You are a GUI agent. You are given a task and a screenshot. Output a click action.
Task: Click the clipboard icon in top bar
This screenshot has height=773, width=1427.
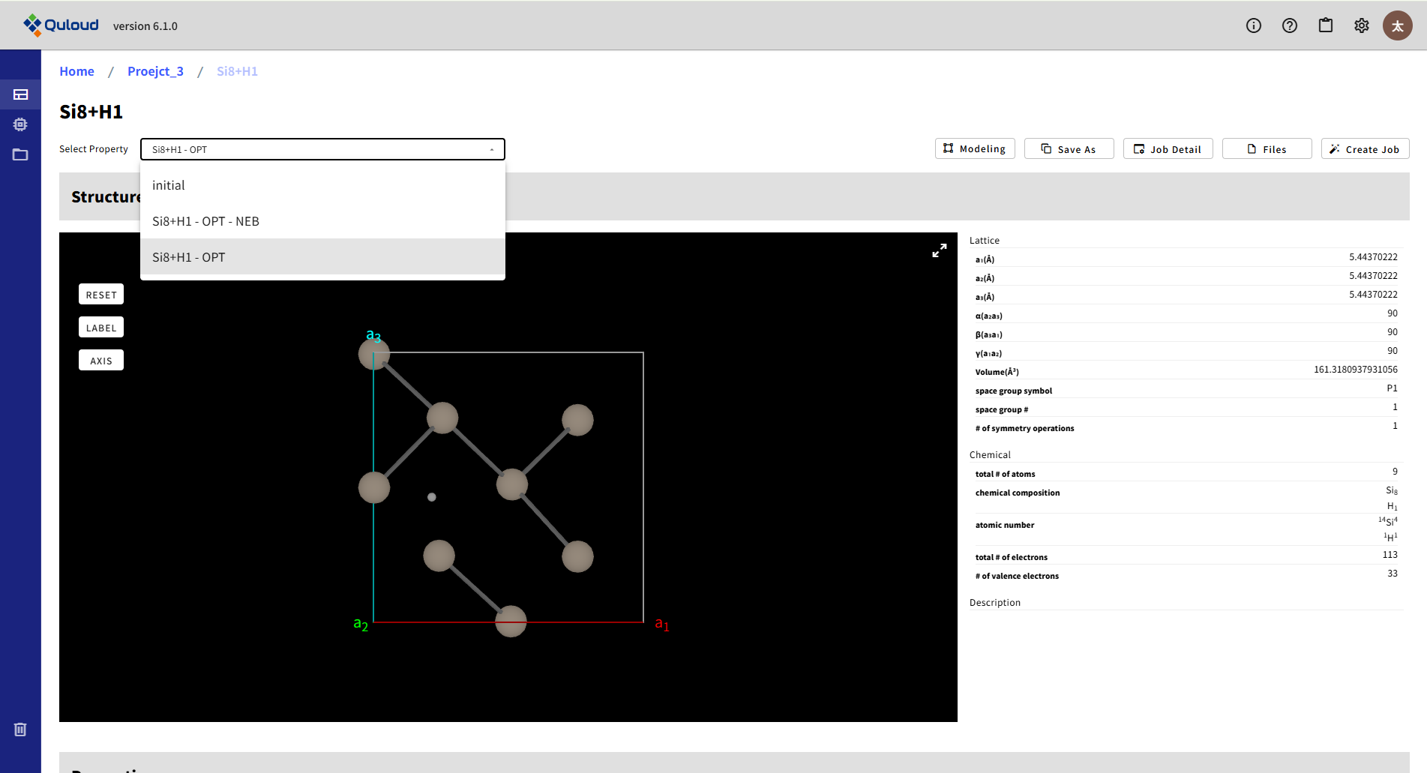(1325, 25)
